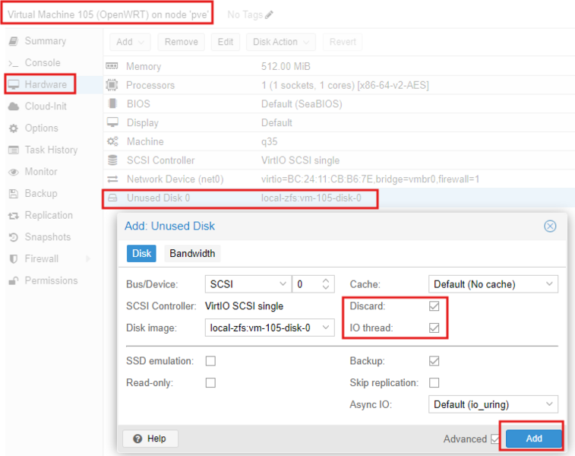Click the Console terminal icon

tap(14, 63)
